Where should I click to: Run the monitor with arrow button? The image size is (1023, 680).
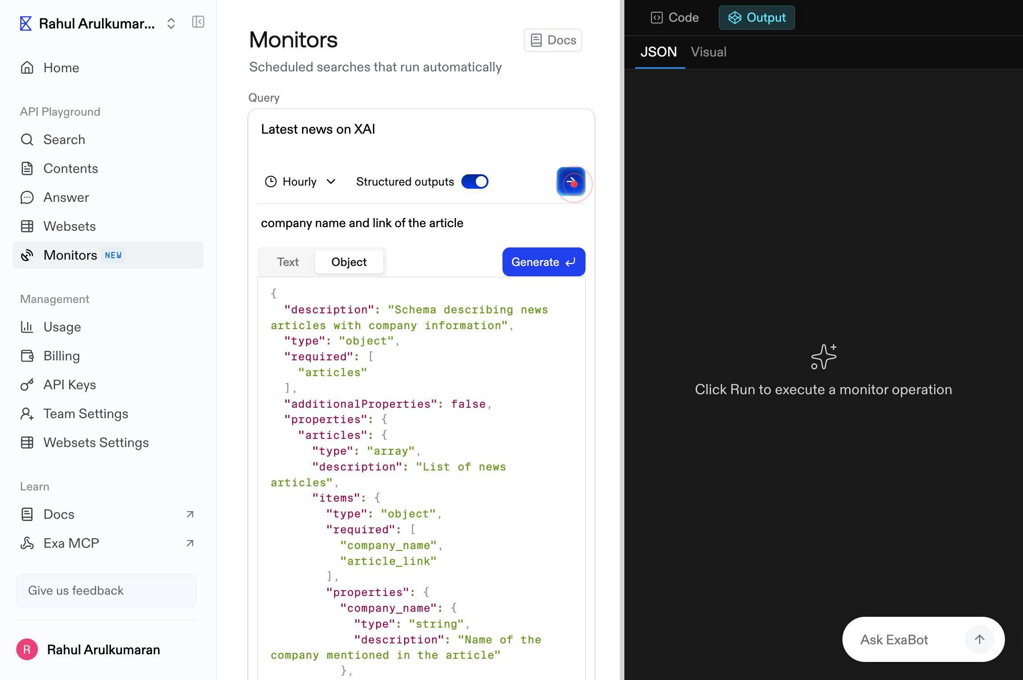[571, 182]
